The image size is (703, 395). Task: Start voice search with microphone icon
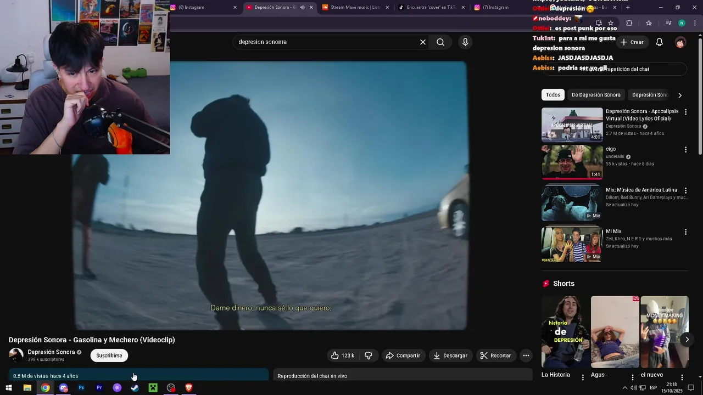pos(465,42)
